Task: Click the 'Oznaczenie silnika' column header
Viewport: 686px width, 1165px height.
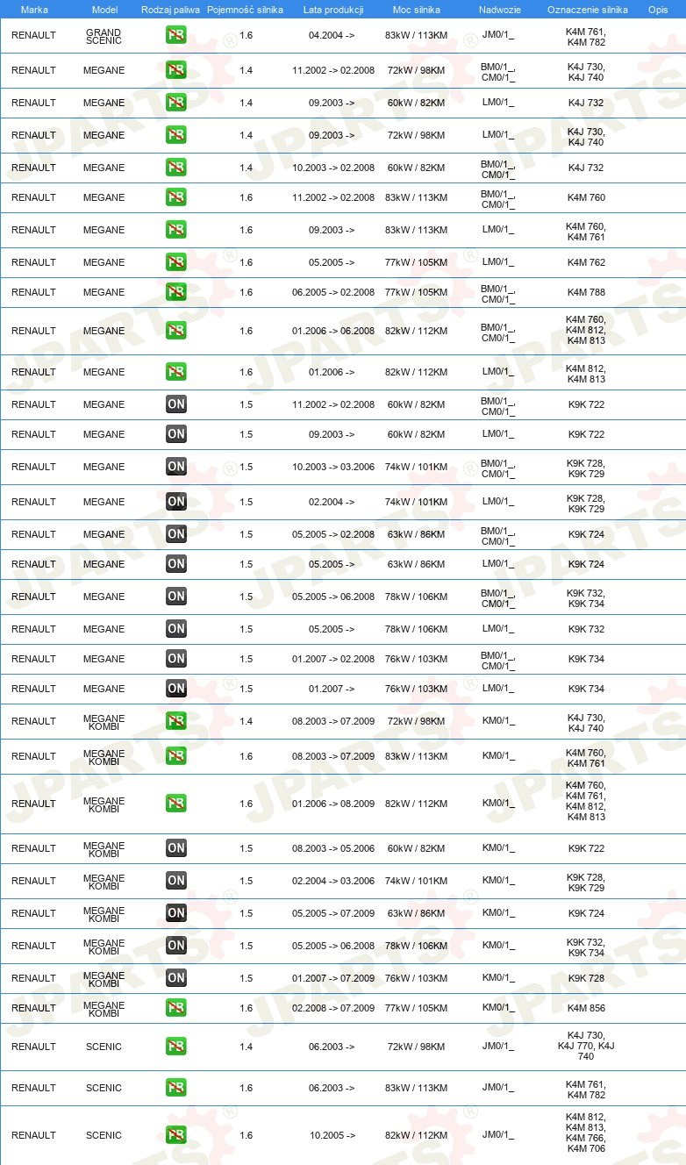Action: [x=588, y=10]
